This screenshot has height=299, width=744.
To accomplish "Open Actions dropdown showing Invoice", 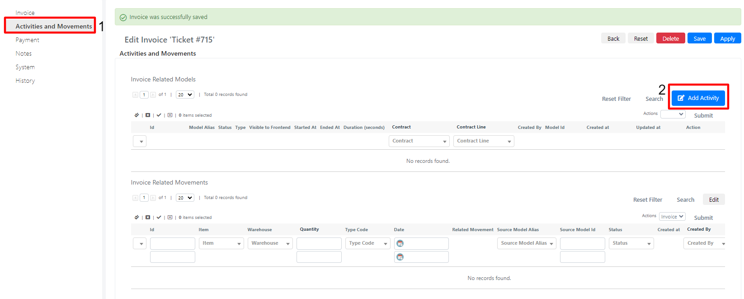I will tap(672, 217).
